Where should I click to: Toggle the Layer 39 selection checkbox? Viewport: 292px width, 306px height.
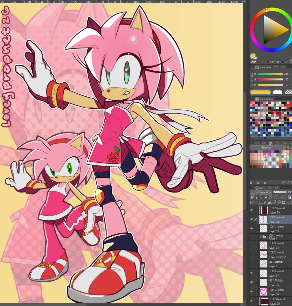click(x=256, y=210)
